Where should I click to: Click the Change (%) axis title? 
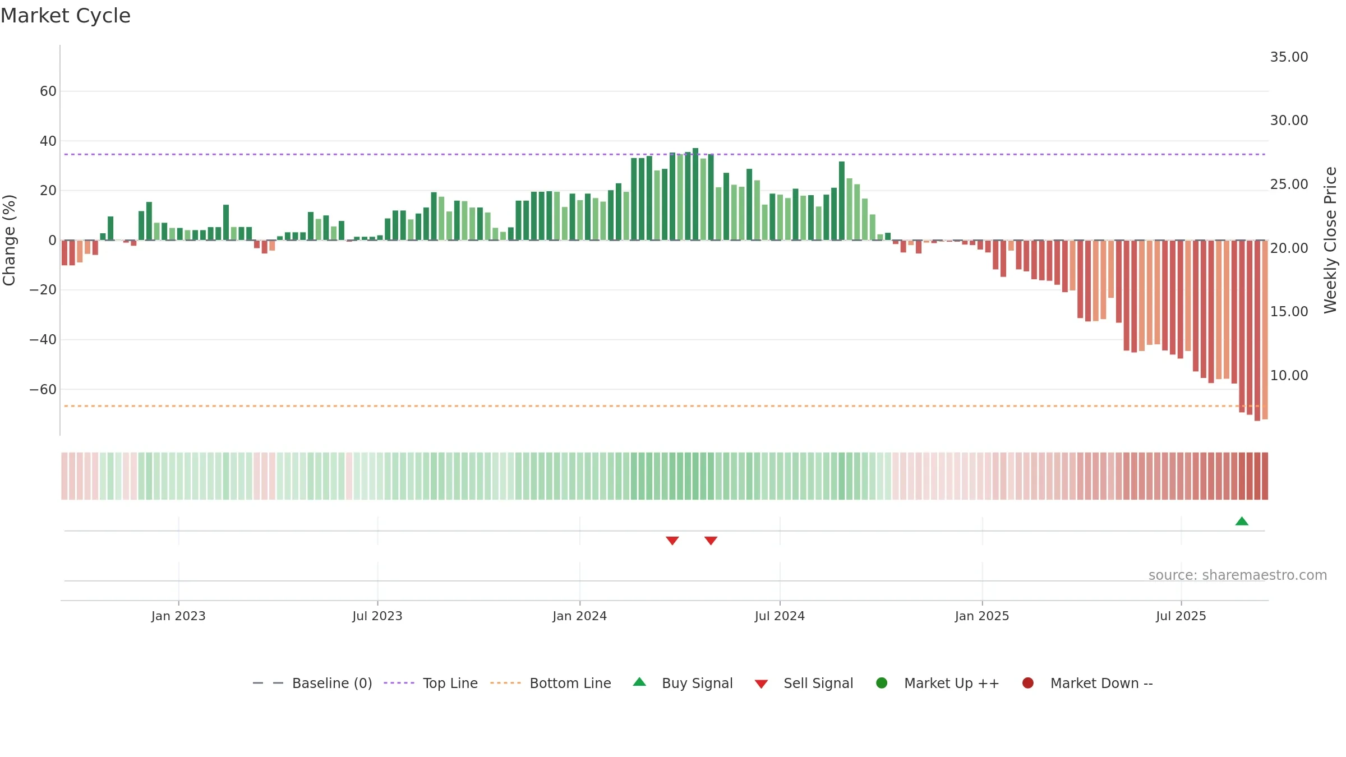[9, 240]
